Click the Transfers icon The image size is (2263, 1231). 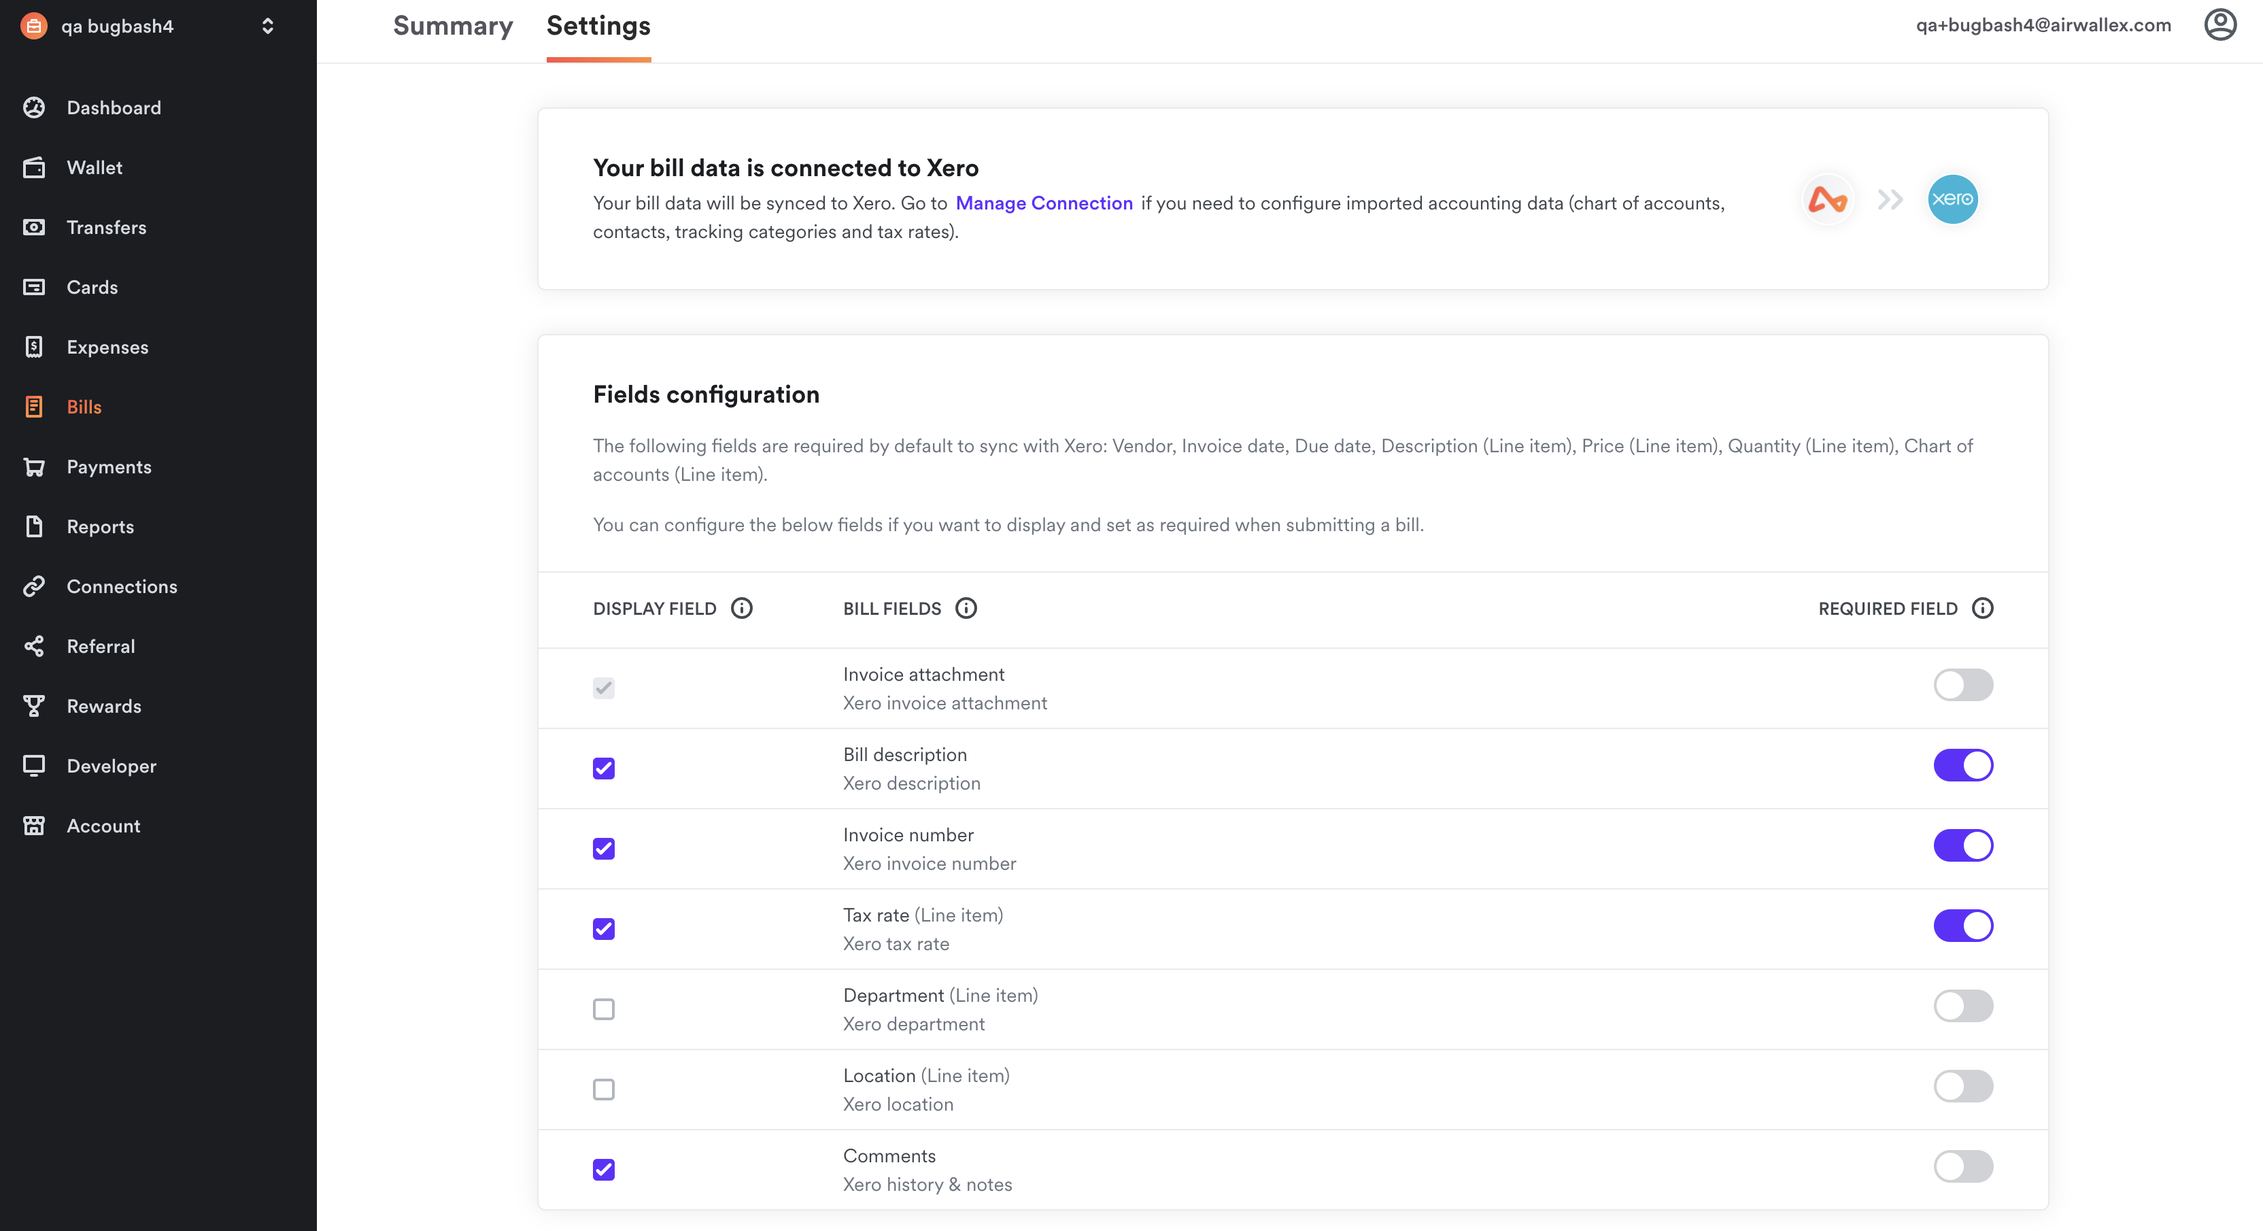(x=33, y=226)
